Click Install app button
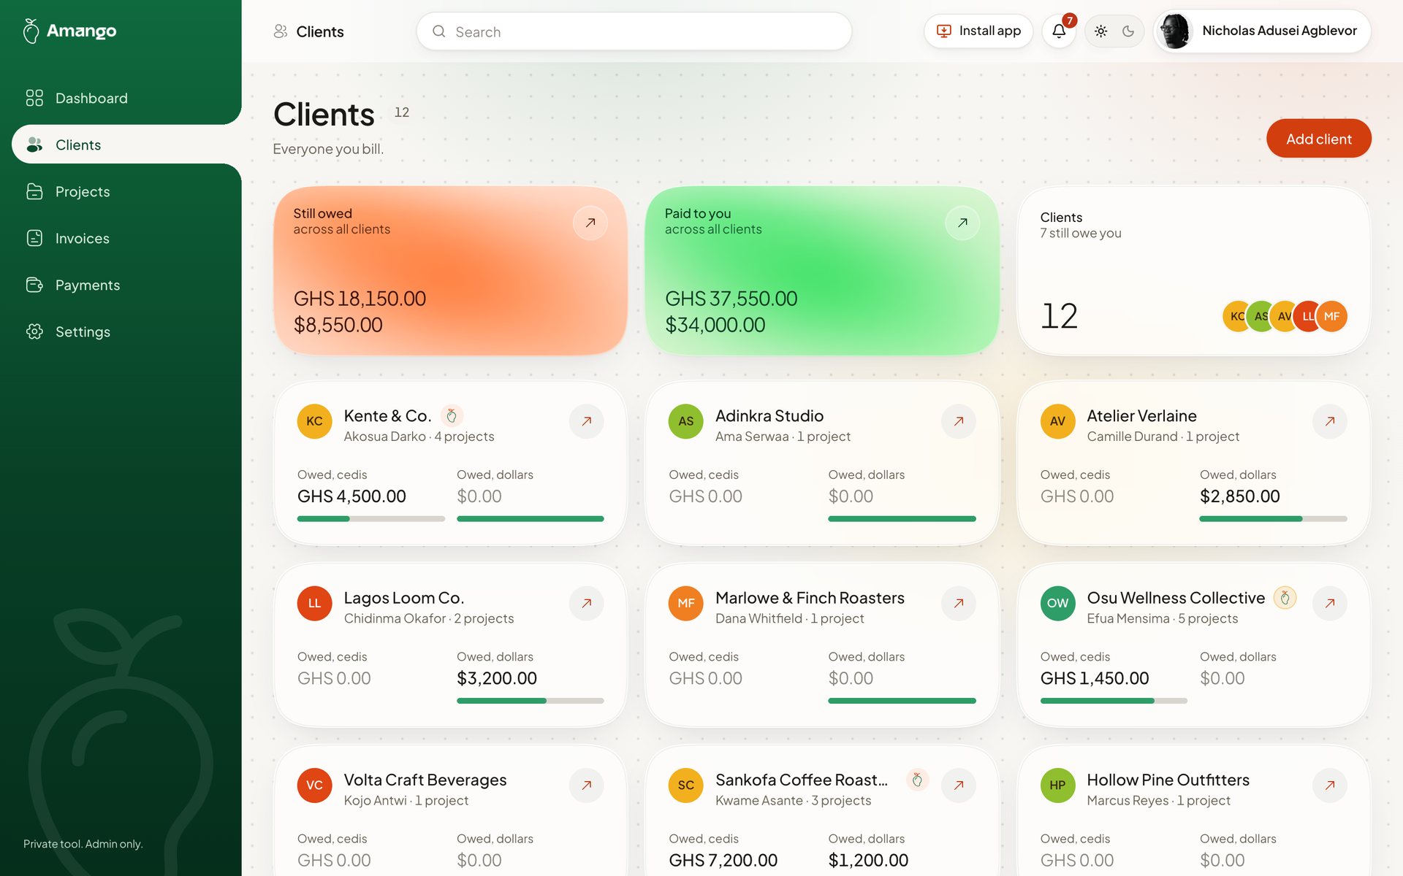Viewport: 1403px width, 876px height. click(x=978, y=31)
